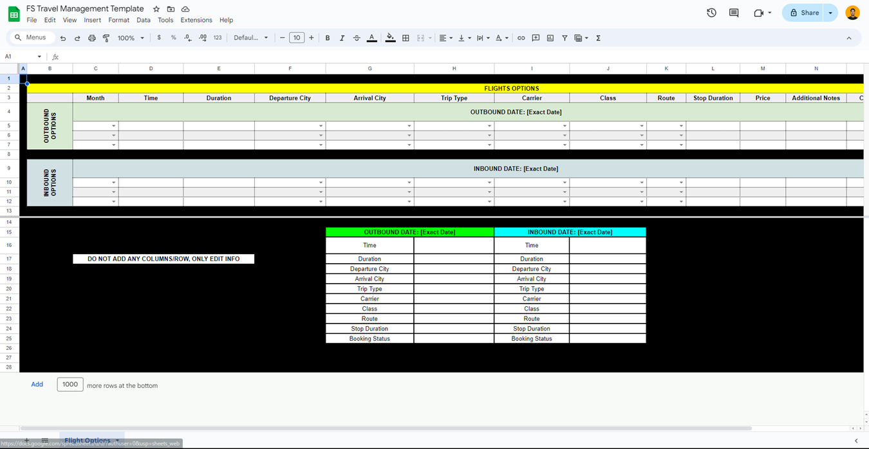The height and width of the screenshot is (449, 869).
Task: Open the horizontal align dropdown
Action: click(445, 38)
